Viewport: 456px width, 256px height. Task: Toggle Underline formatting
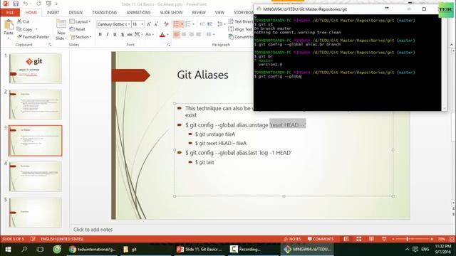tap(115, 35)
